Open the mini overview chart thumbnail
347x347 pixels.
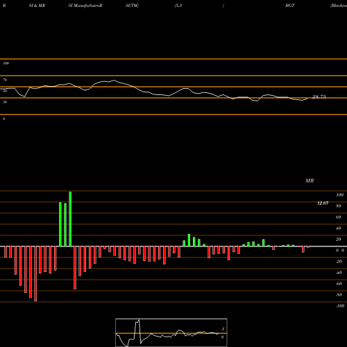click(171, 332)
